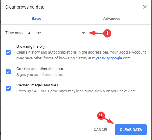Click the Cached images and files label
152x140 pixels.
(x=37, y=85)
